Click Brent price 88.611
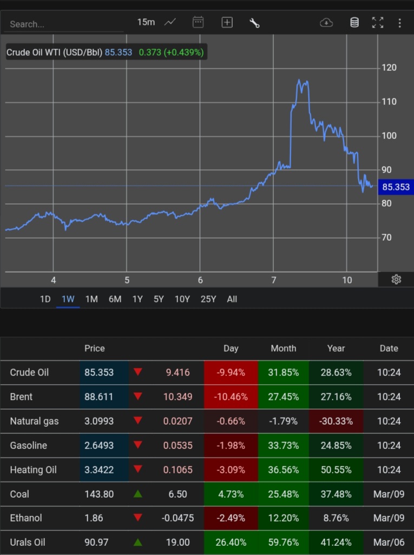The image size is (414, 555). tap(99, 397)
